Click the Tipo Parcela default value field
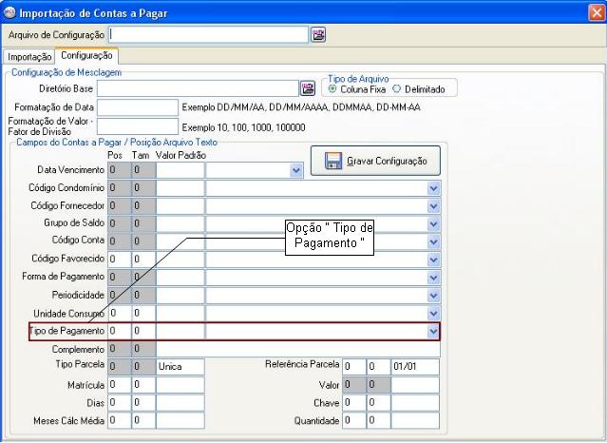Screen dimensions: 607x443 (180, 366)
